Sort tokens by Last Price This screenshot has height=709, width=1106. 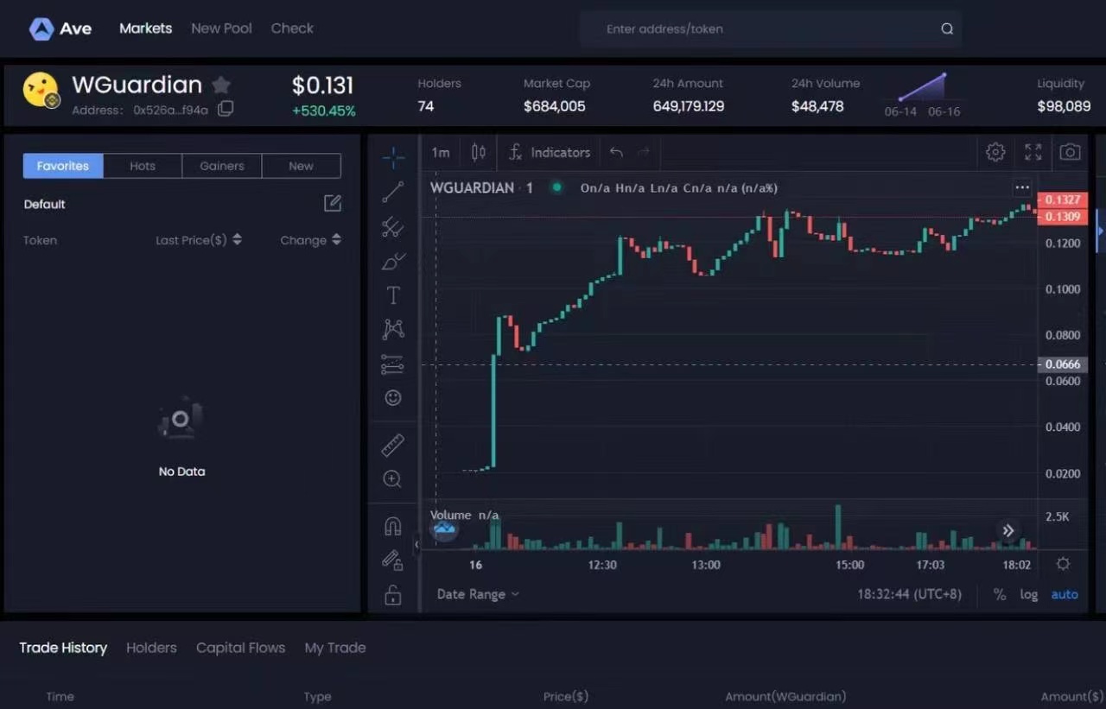point(198,240)
